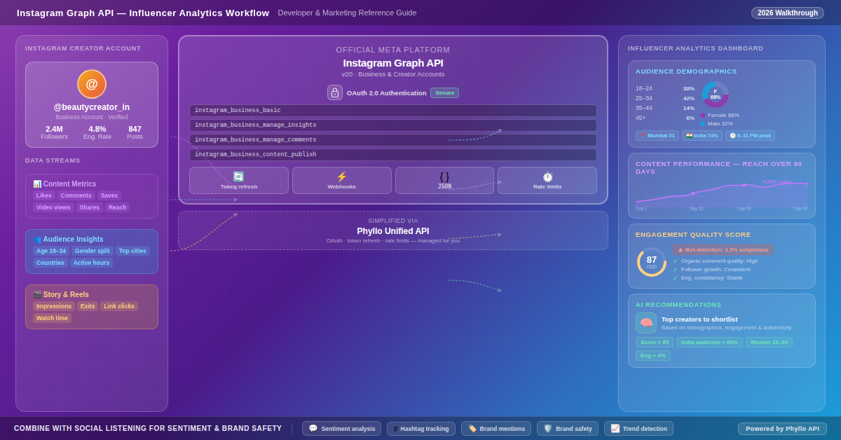Image resolution: width=841 pixels, height=440 pixels.
Task: Click Top creators to shortlist heading
Action: tap(699, 319)
